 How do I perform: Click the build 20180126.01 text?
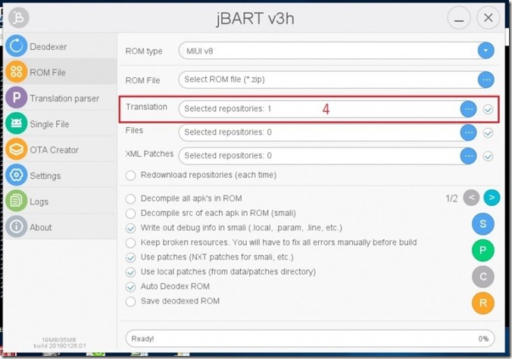(60, 346)
